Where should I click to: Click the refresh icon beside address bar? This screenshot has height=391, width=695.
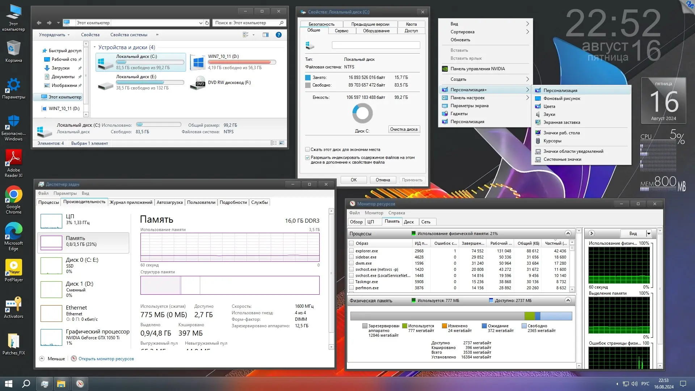(207, 23)
